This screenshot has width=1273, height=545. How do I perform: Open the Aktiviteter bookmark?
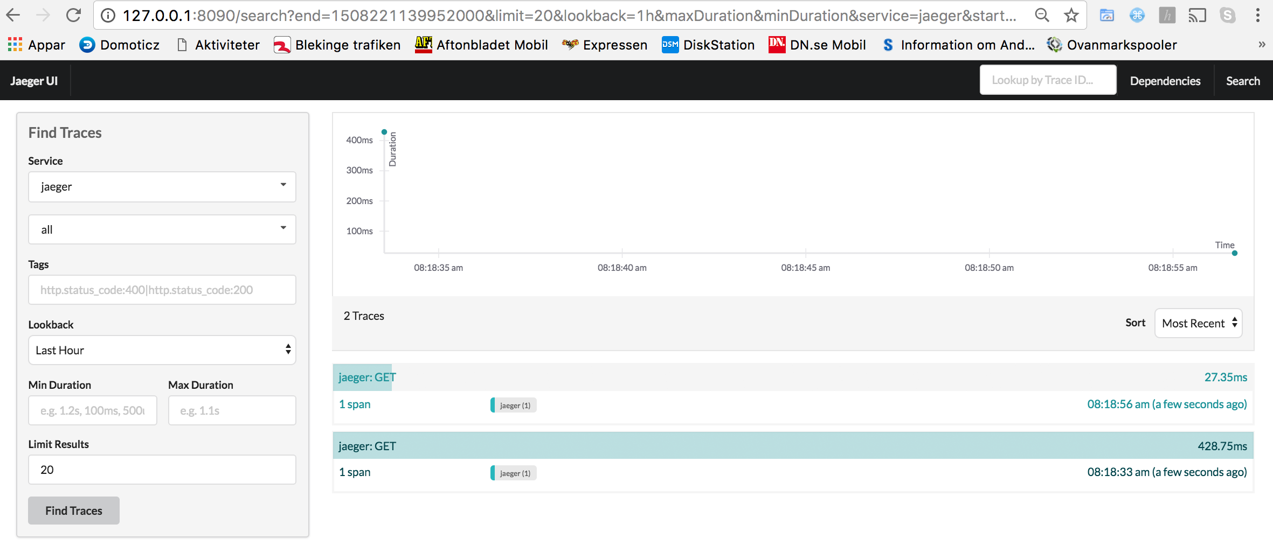coord(218,45)
